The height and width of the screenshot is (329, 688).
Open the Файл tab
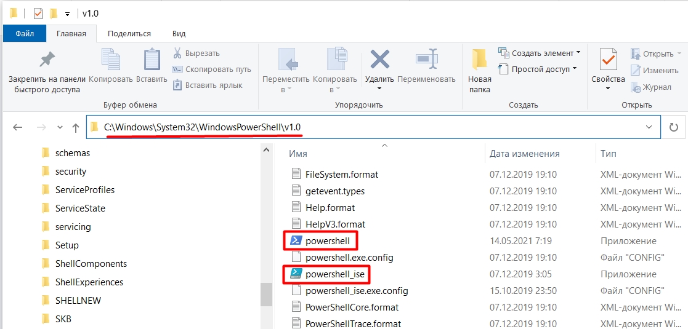coord(25,33)
